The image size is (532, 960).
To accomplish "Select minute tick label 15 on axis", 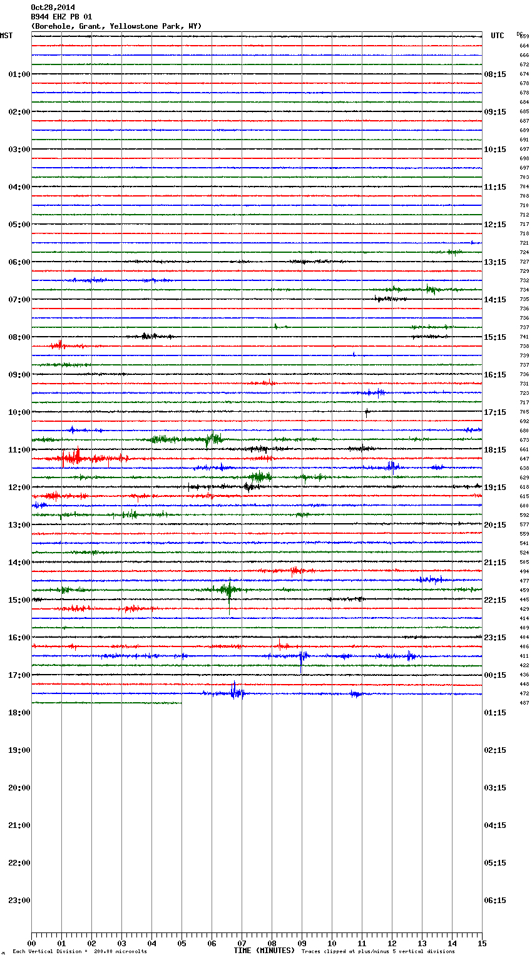I will click(x=482, y=944).
